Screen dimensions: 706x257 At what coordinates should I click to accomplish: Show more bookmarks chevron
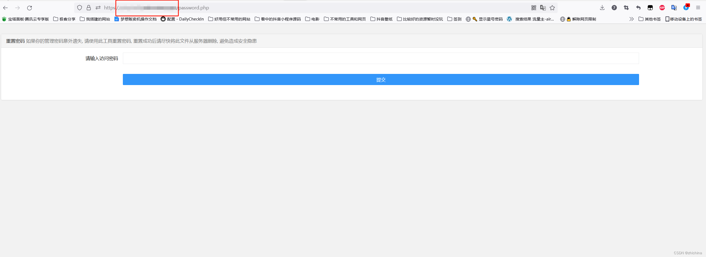coord(631,19)
